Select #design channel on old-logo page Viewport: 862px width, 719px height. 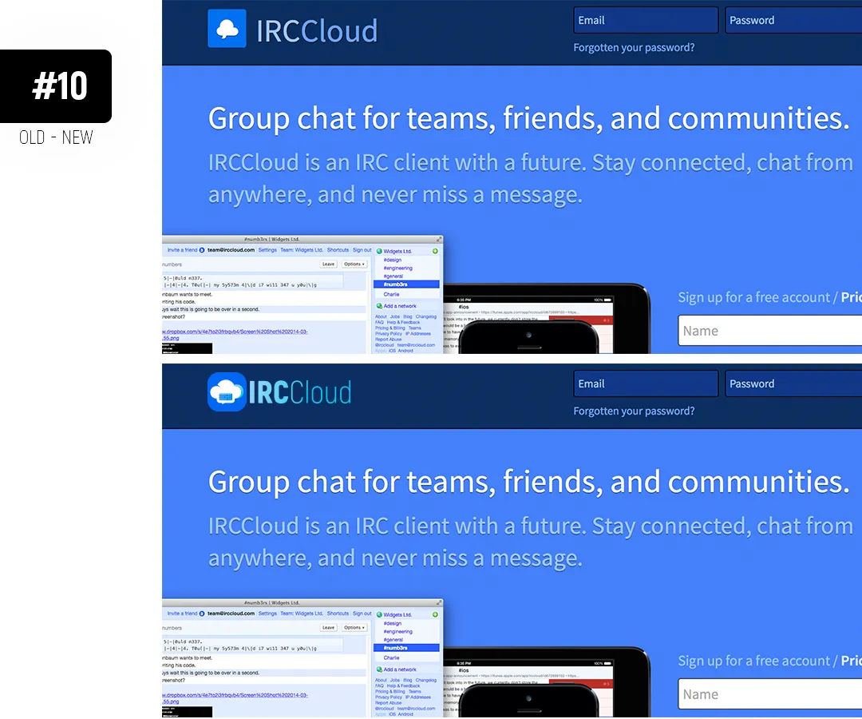tap(393, 260)
